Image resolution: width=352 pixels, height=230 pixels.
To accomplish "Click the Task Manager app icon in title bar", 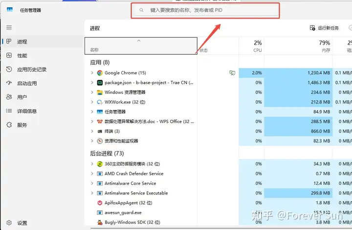I will 10,9.
